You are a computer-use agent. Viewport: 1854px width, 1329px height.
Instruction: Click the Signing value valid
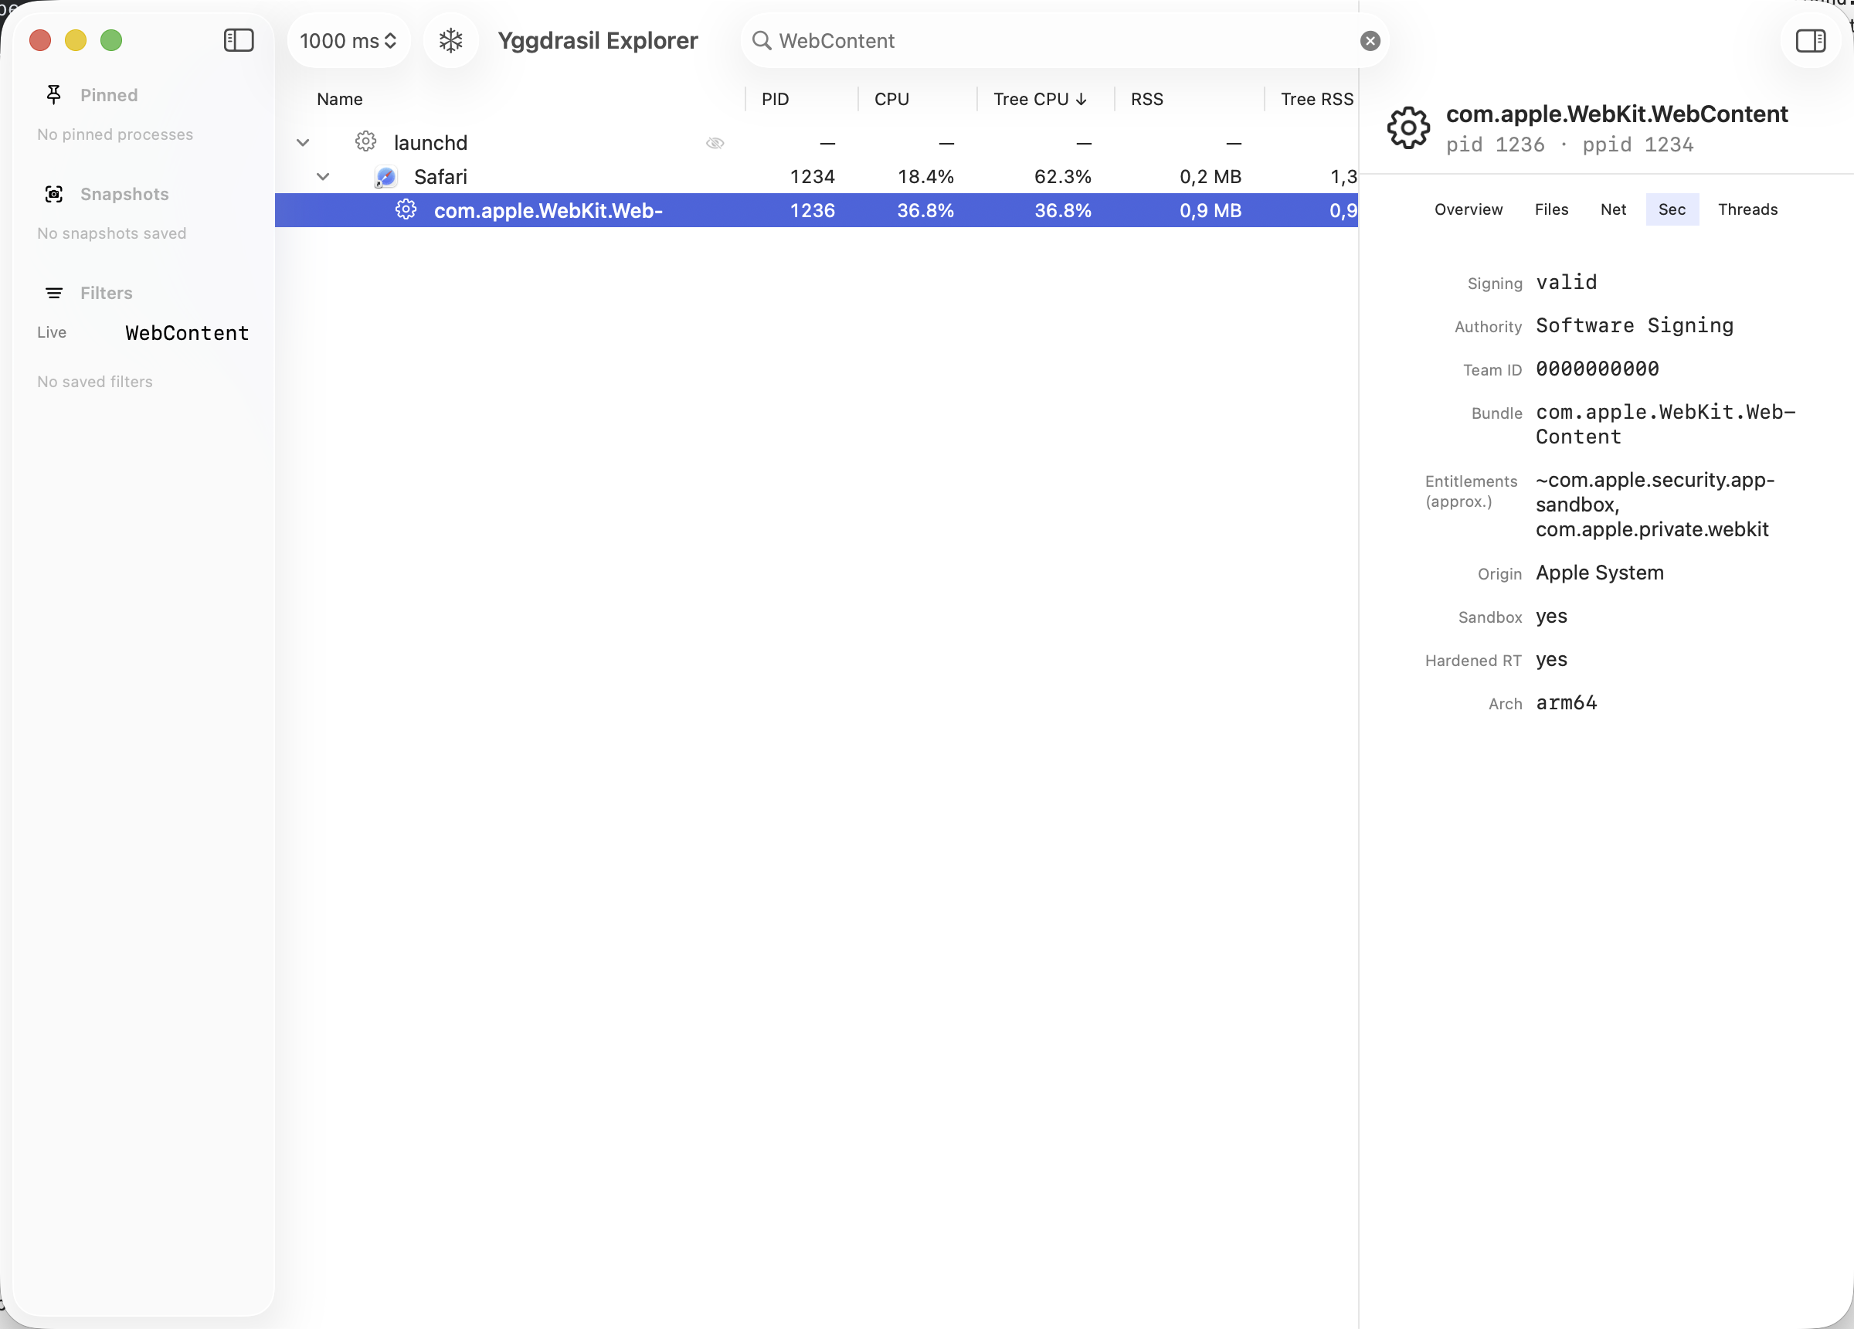tap(1567, 282)
